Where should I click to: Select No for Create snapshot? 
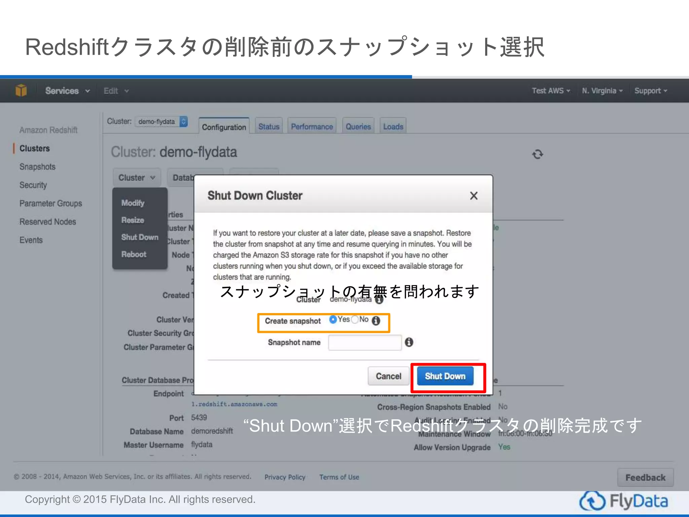click(x=355, y=319)
